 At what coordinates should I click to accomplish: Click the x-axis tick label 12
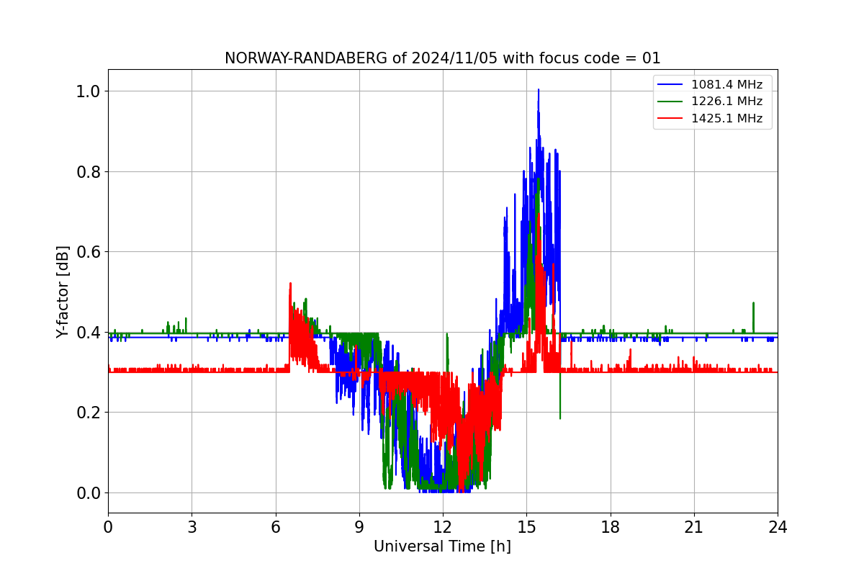point(443,527)
